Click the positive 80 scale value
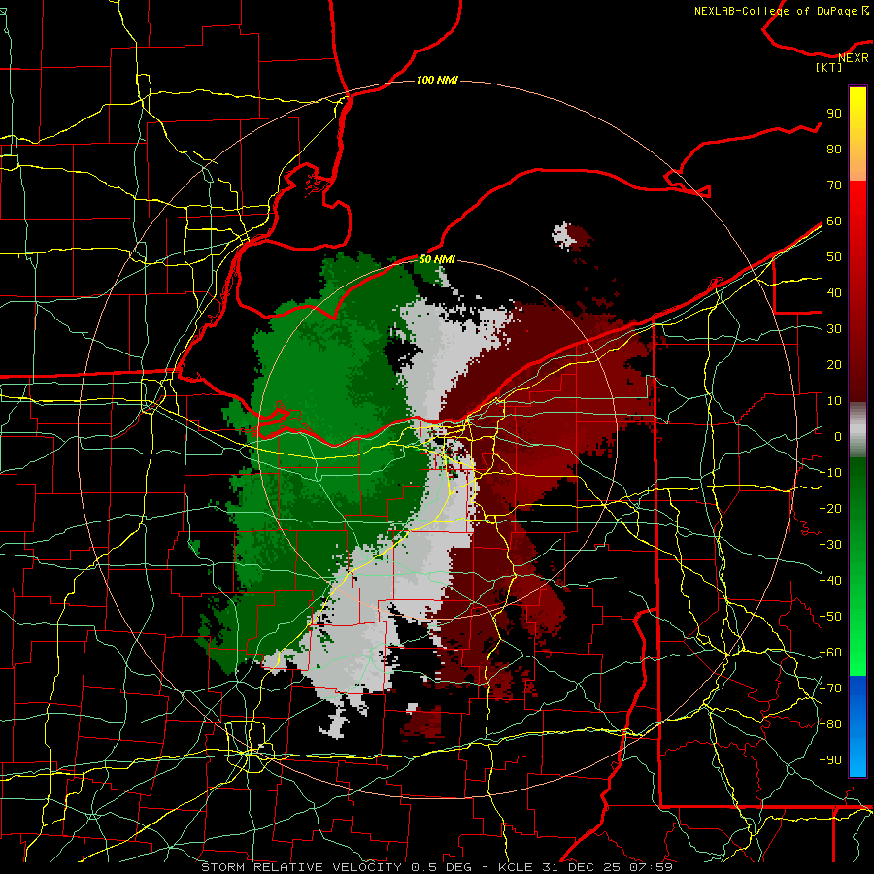The height and width of the screenshot is (874, 874). [834, 149]
